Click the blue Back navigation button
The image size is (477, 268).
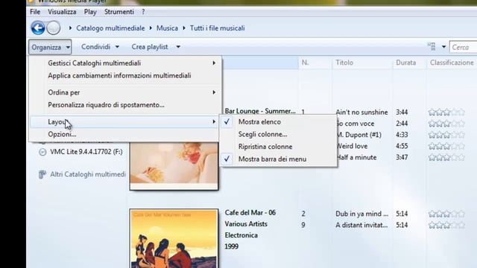(38, 28)
